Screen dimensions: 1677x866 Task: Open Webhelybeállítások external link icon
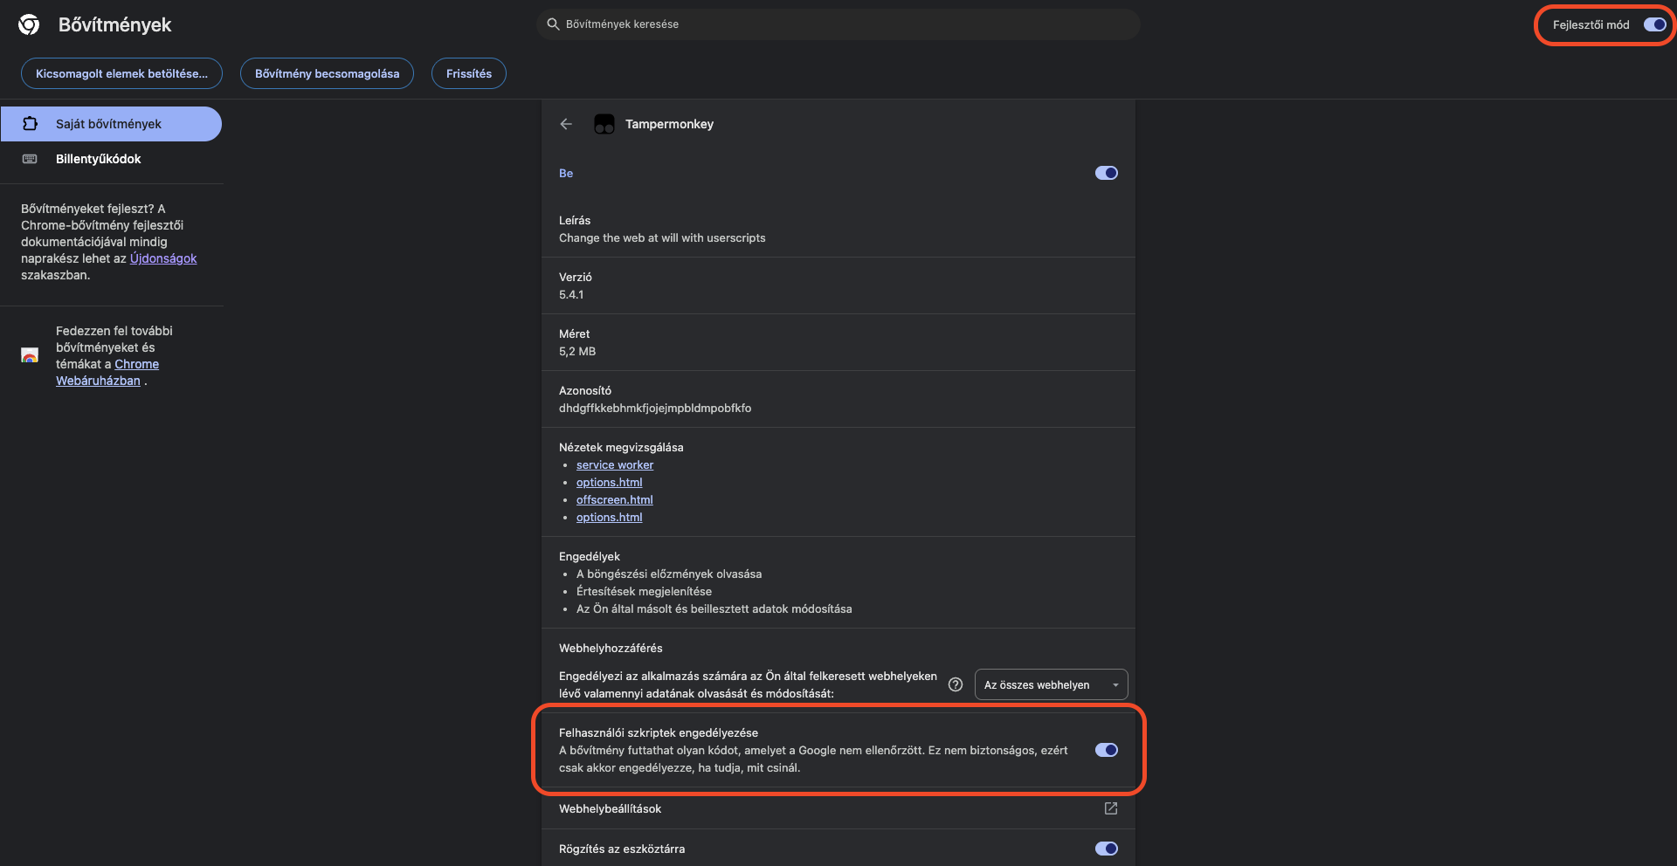point(1110,808)
